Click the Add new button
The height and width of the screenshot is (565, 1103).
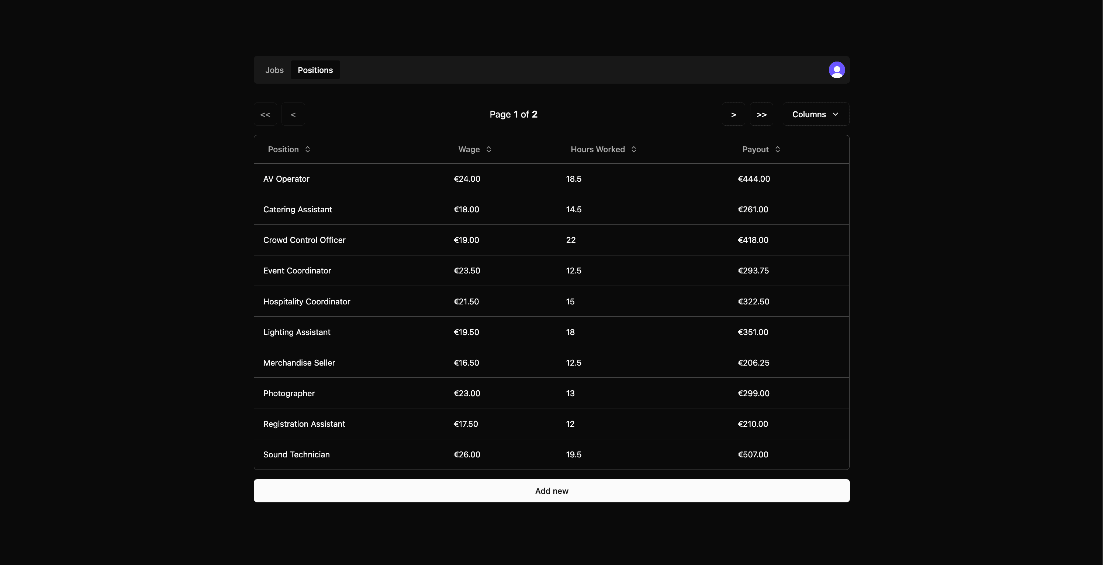551,491
